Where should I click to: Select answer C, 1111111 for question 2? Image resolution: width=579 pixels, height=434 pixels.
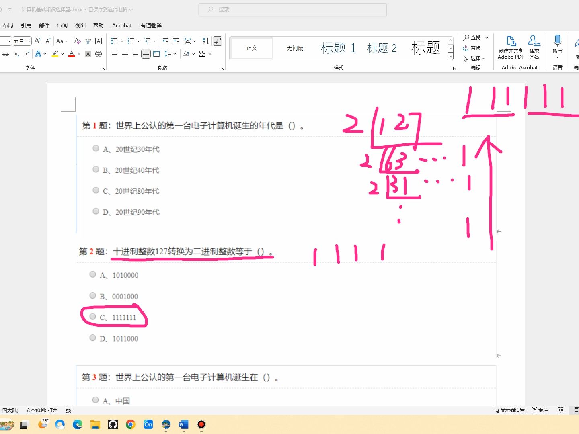coord(92,316)
